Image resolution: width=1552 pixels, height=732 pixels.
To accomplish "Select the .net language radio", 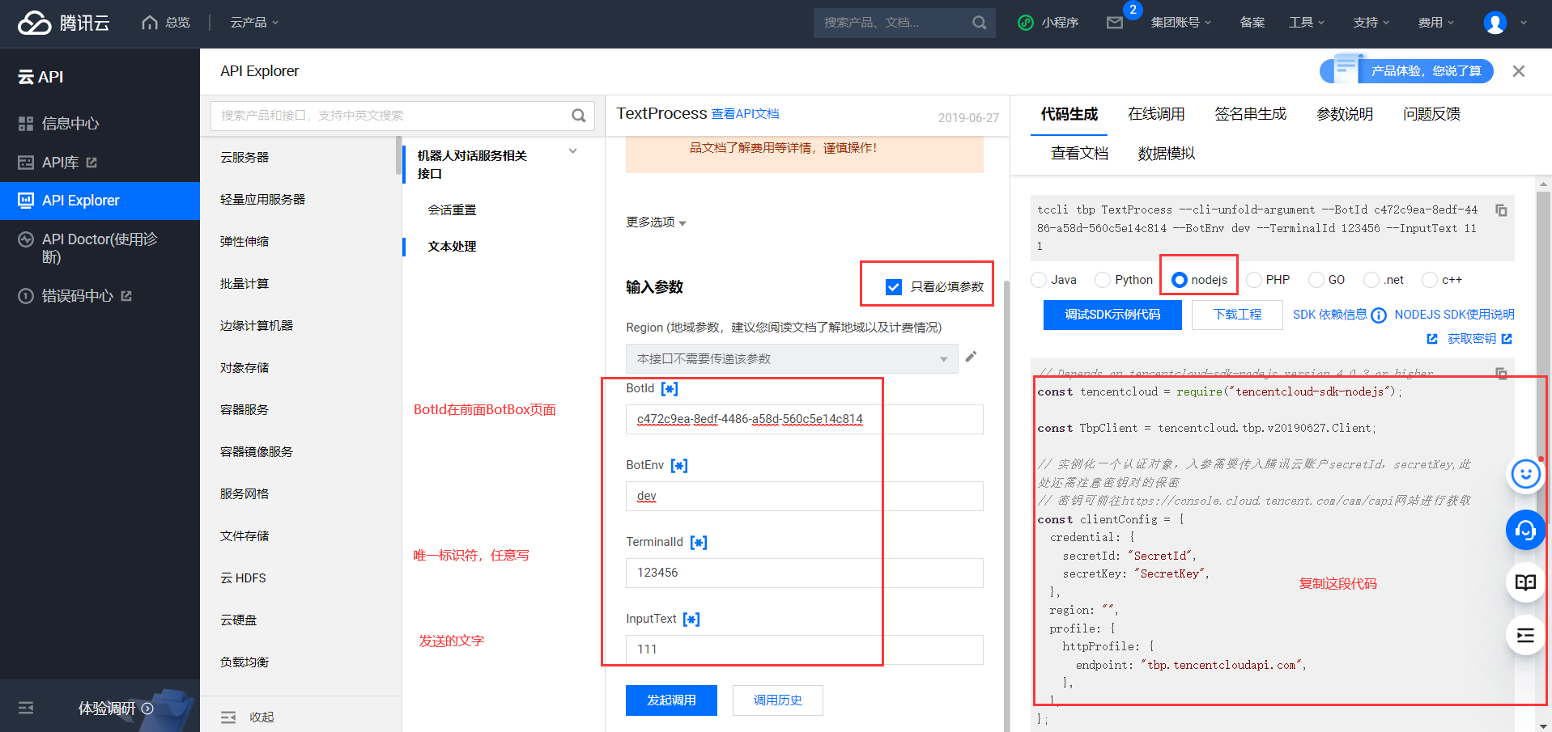I will pyautogui.click(x=1371, y=280).
